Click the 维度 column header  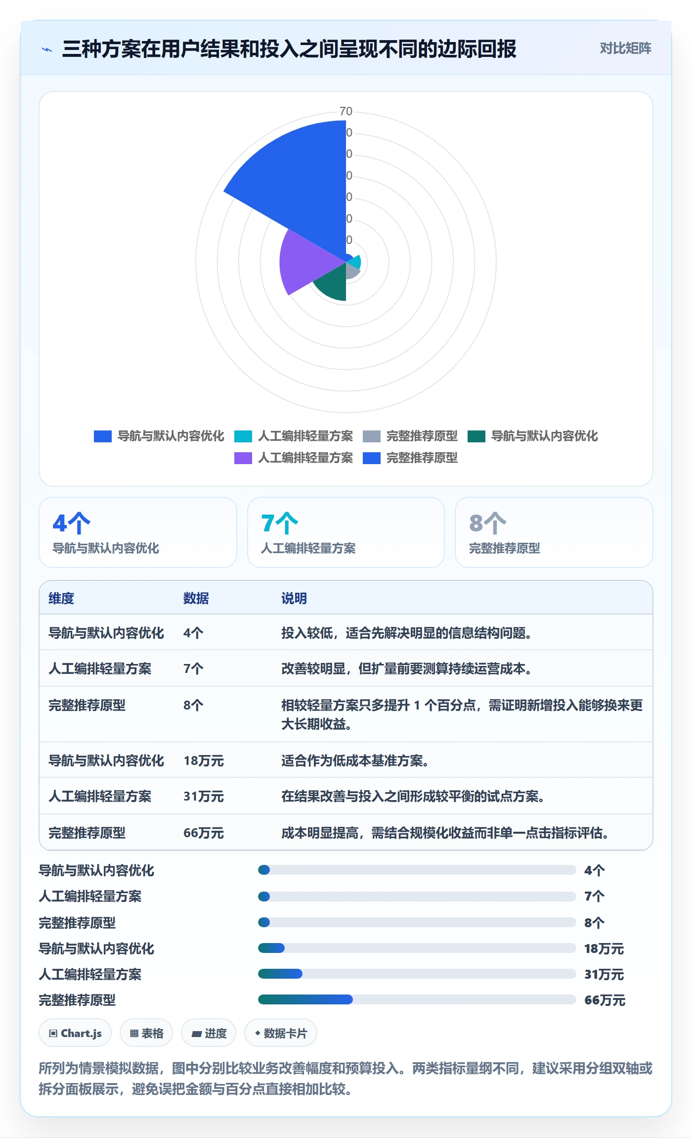[61, 598]
